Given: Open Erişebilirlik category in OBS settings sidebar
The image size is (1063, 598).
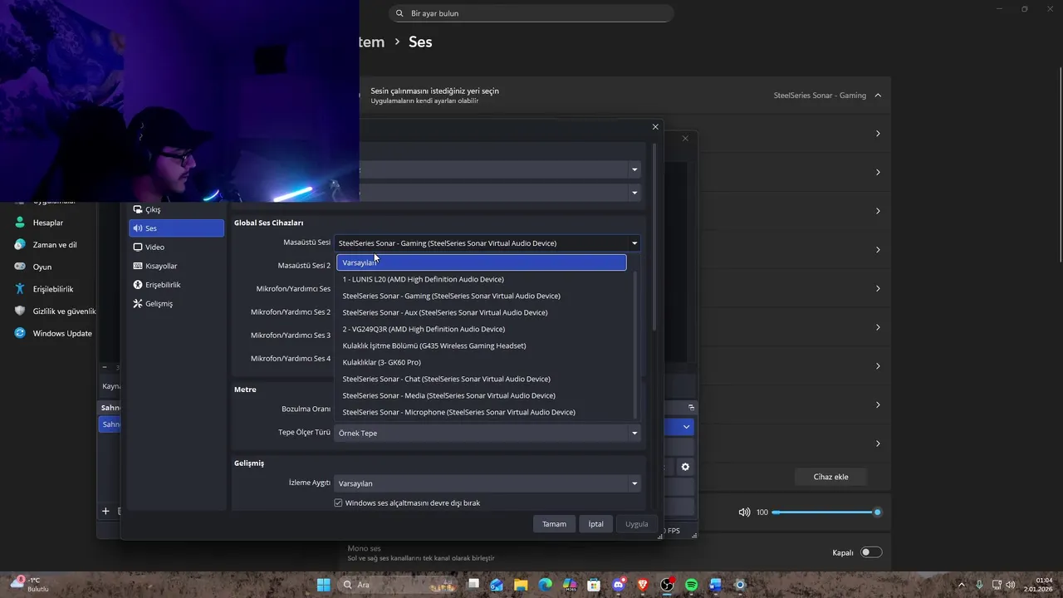Looking at the screenshot, I should click(176, 285).
